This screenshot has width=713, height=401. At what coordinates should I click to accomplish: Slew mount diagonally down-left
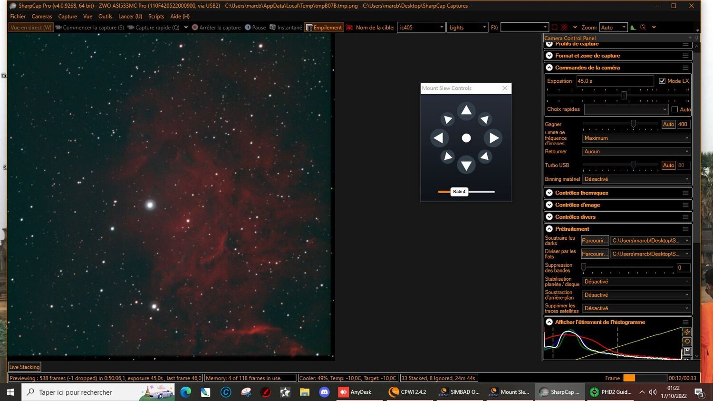tap(447, 156)
